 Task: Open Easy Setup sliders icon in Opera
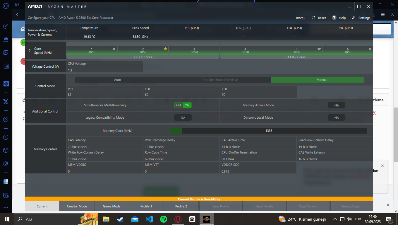[x=383, y=15]
